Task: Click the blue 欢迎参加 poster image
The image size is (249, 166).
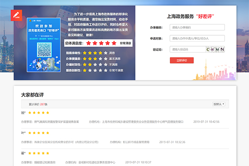Action: click(43, 45)
